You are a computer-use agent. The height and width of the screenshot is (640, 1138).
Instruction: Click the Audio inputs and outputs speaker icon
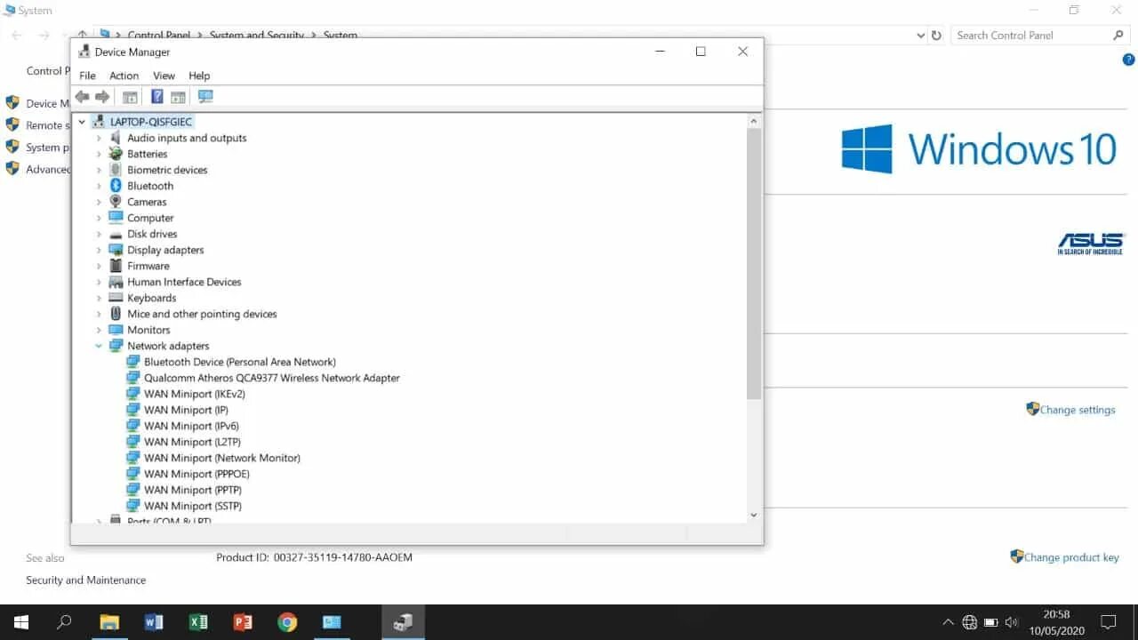pyautogui.click(x=116, y=138)
